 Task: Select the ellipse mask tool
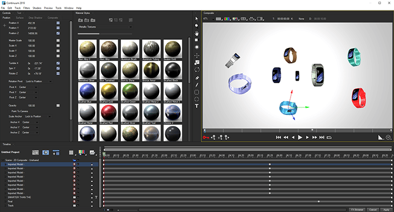196,99
